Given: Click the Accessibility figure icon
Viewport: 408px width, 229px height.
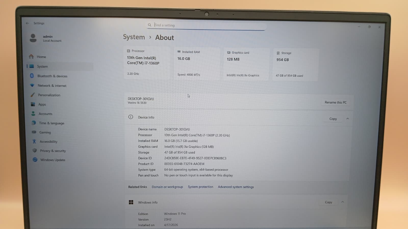Looking at the screenshot, I should pyautogui.click(x=34, y=141).
